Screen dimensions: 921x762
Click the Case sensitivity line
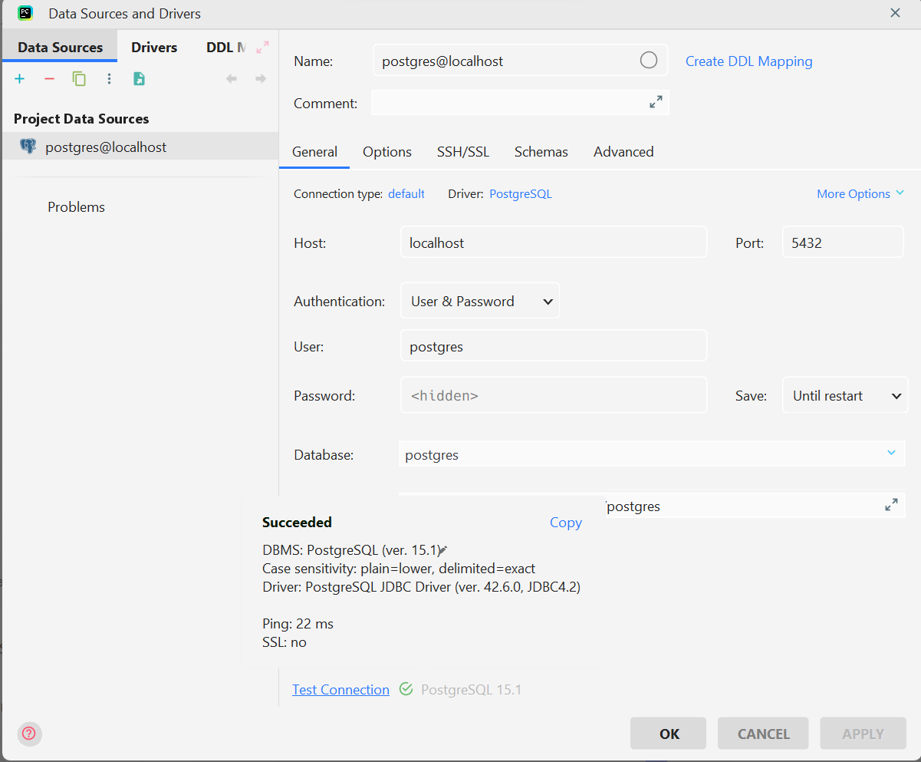tap(399, 569)
